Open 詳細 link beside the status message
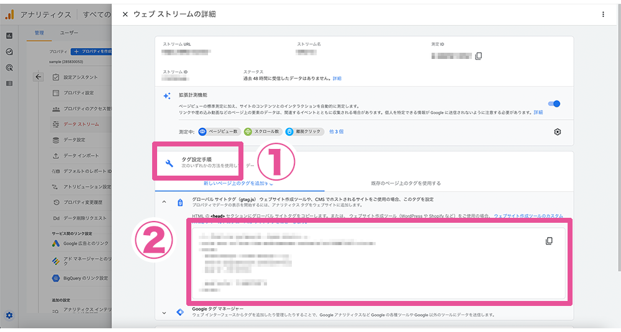The height and width of the screenshot is (332, 621). [337, 78]
